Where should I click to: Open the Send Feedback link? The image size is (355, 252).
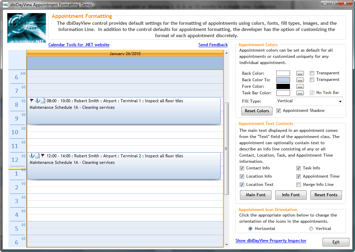[x=213, y=45]
